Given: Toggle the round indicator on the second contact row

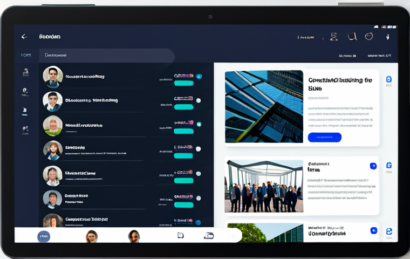Looking at the screenshot, I should 199,100.
